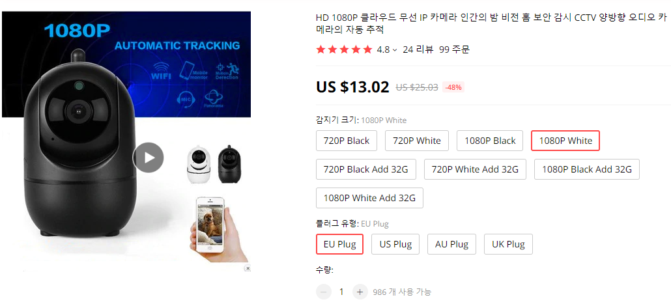The height and width of the screenshot is (306, 671).
Task: Select the 720P White option
Action: click(417, 141)
